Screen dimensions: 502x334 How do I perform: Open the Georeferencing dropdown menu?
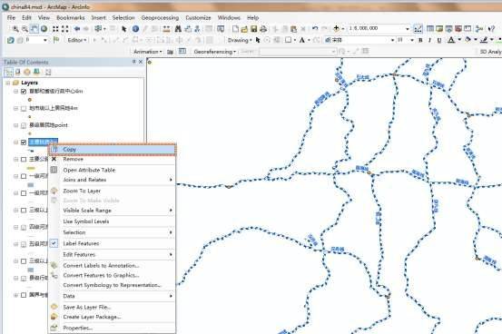(214, 52)
